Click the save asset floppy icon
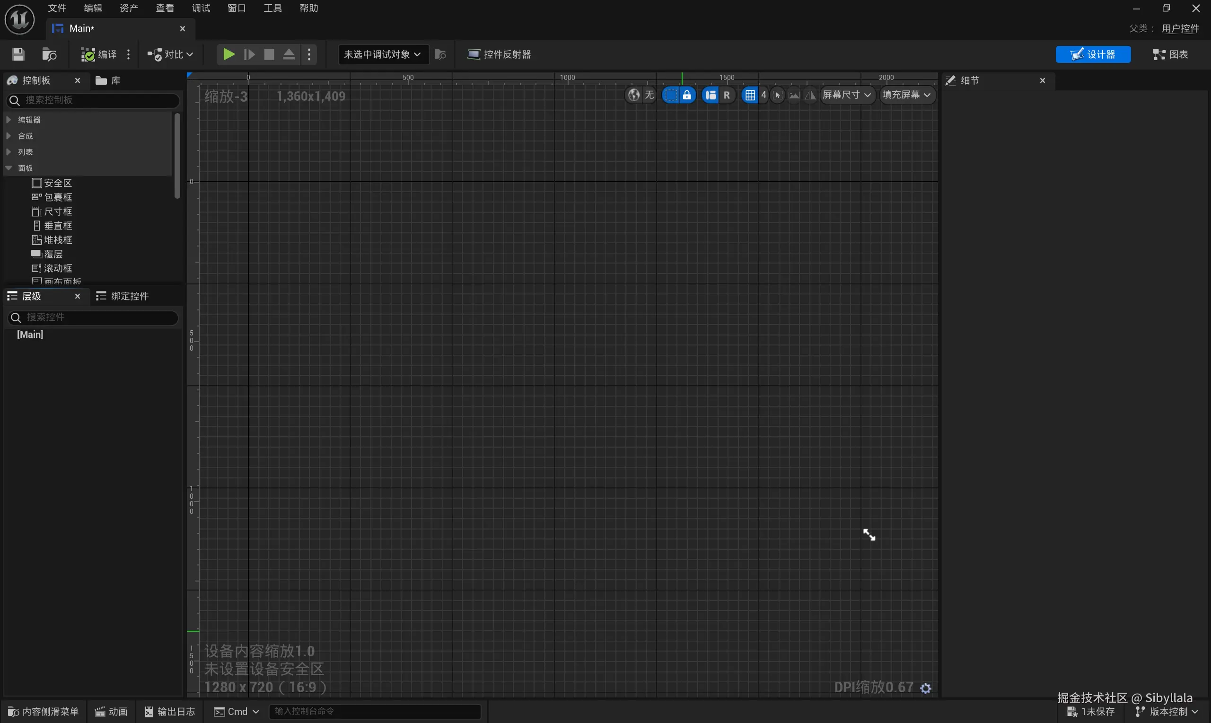This screenshot has height=723, width=1211. coord(18,54)
